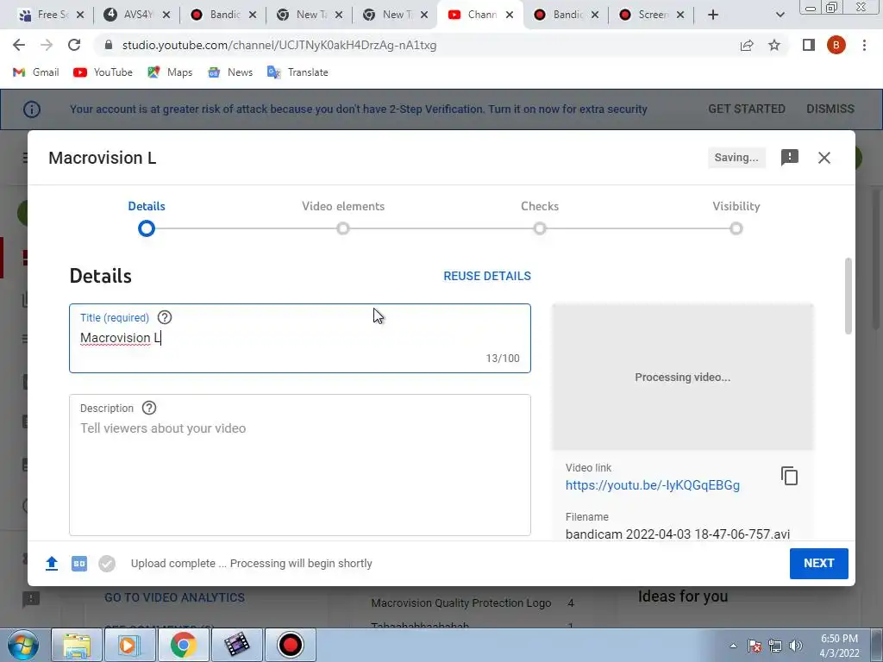Click the Action Center flag tray icon
The width and height of the screenshot is (883, 662).
755,646
